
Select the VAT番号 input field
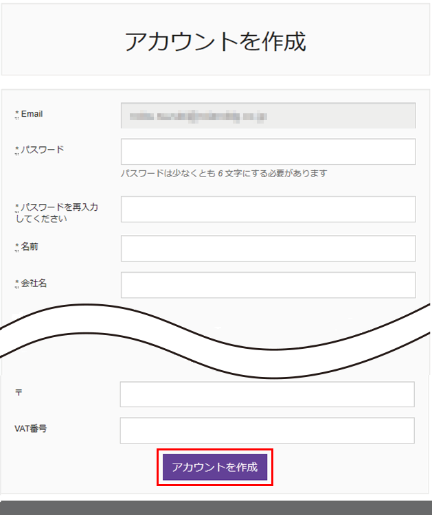point(267,431)
